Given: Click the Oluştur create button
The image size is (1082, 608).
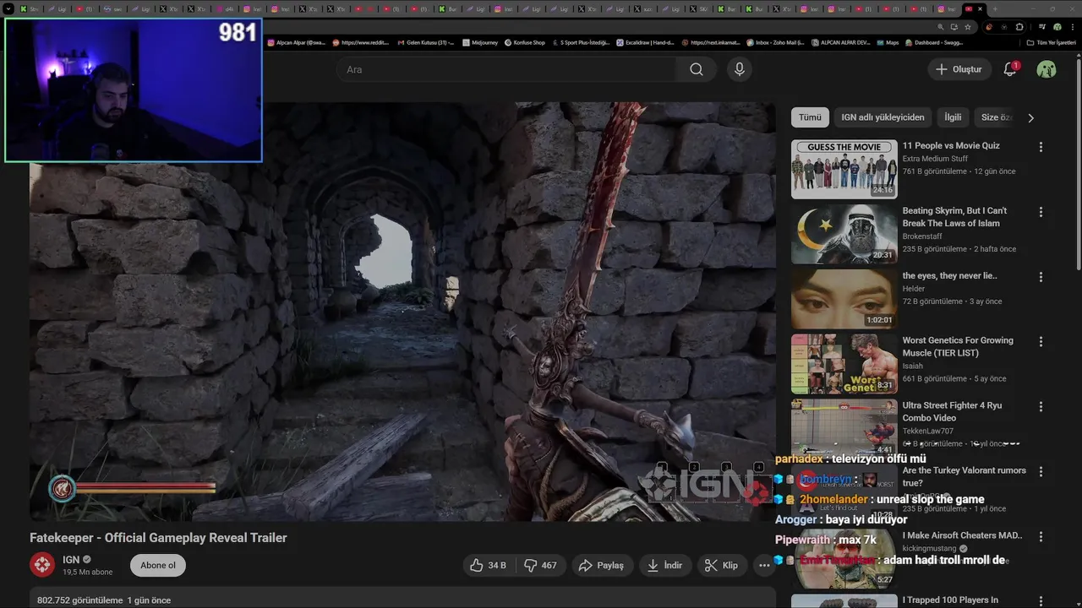Looking at the screenshot, I should [x=959, y=69].
